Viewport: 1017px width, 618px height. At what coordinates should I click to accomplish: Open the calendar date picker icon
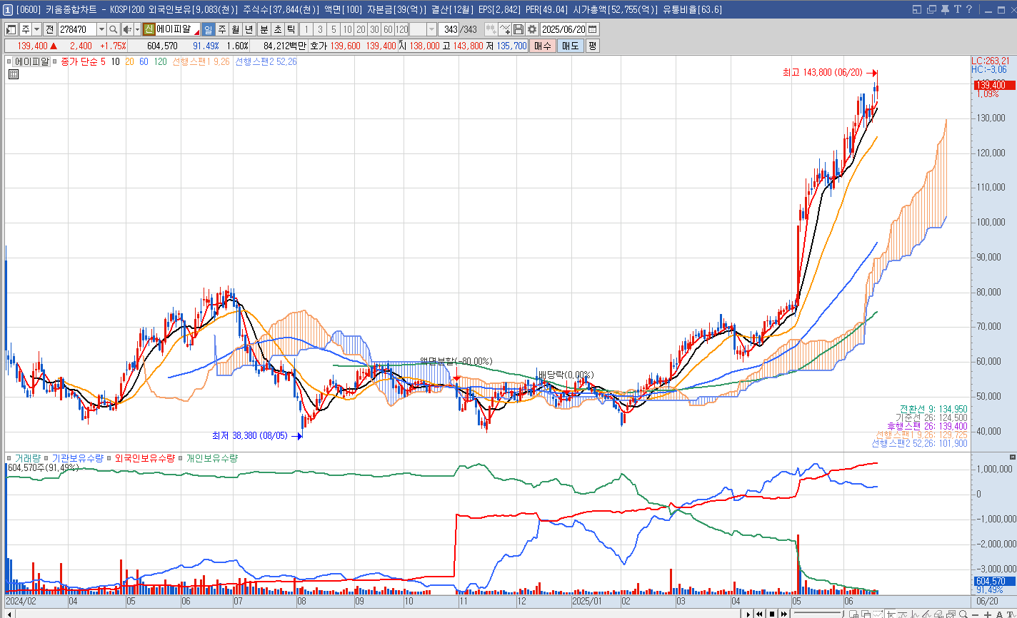click(592, 29)
